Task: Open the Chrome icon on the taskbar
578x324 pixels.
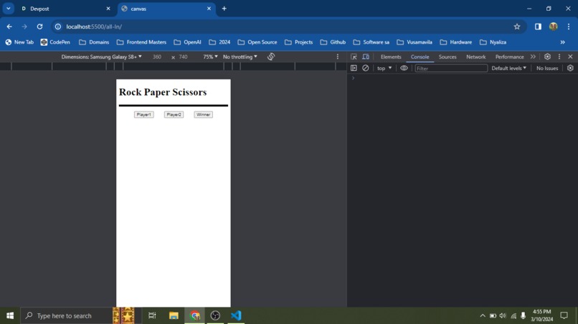Action: 194,315
